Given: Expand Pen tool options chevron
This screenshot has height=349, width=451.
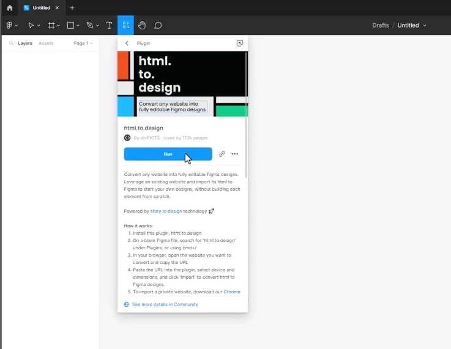Looking at the screenshot, I should click(x=97, y=26).
